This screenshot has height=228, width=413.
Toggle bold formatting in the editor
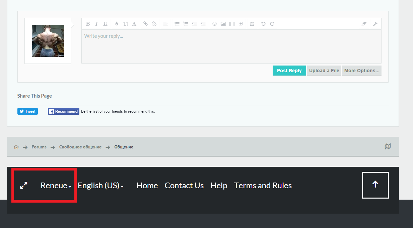pyautogui.click(x=88, y=24)
